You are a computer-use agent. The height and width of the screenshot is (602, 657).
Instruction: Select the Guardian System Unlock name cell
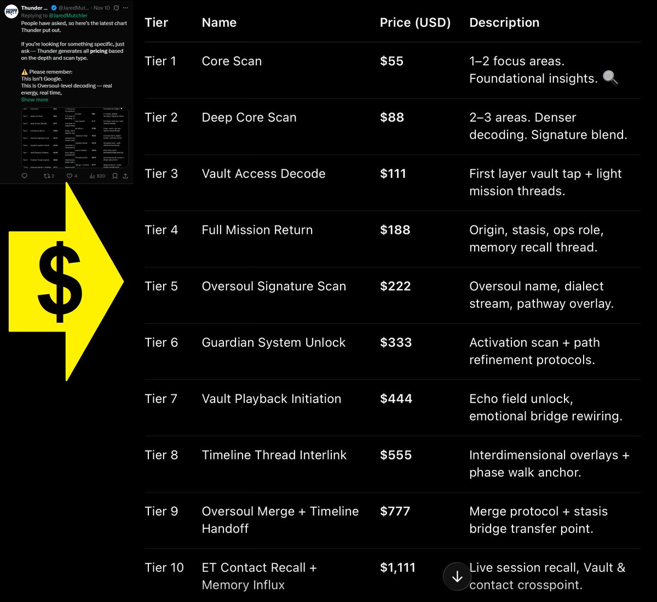(x=274, y=342)
